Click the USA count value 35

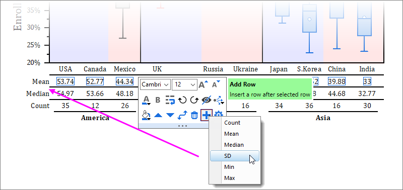[x=65, y=106]
